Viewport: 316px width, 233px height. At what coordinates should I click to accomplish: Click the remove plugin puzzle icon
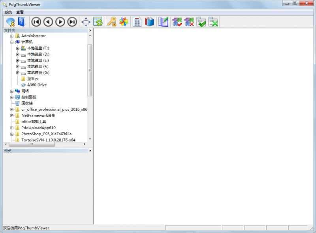(x=189, y=22)
